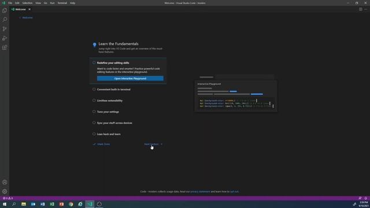
Task: Open Windows taskbar search
Action: [14, 204]
